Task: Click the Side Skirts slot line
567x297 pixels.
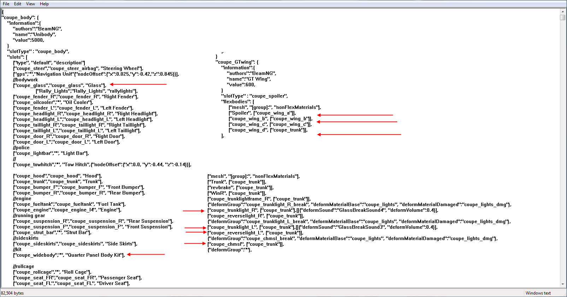Action: (75, 244)
